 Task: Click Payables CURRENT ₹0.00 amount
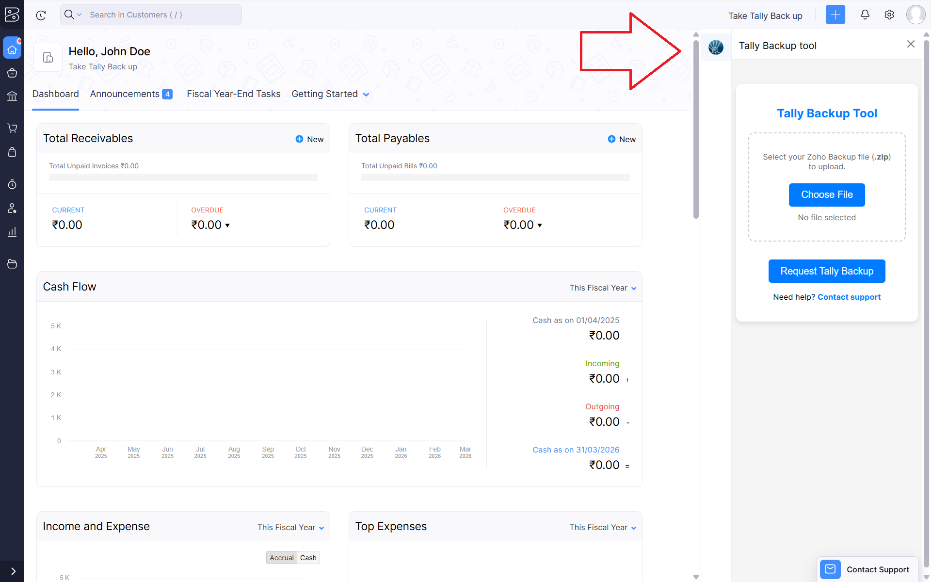click(379, 225)
